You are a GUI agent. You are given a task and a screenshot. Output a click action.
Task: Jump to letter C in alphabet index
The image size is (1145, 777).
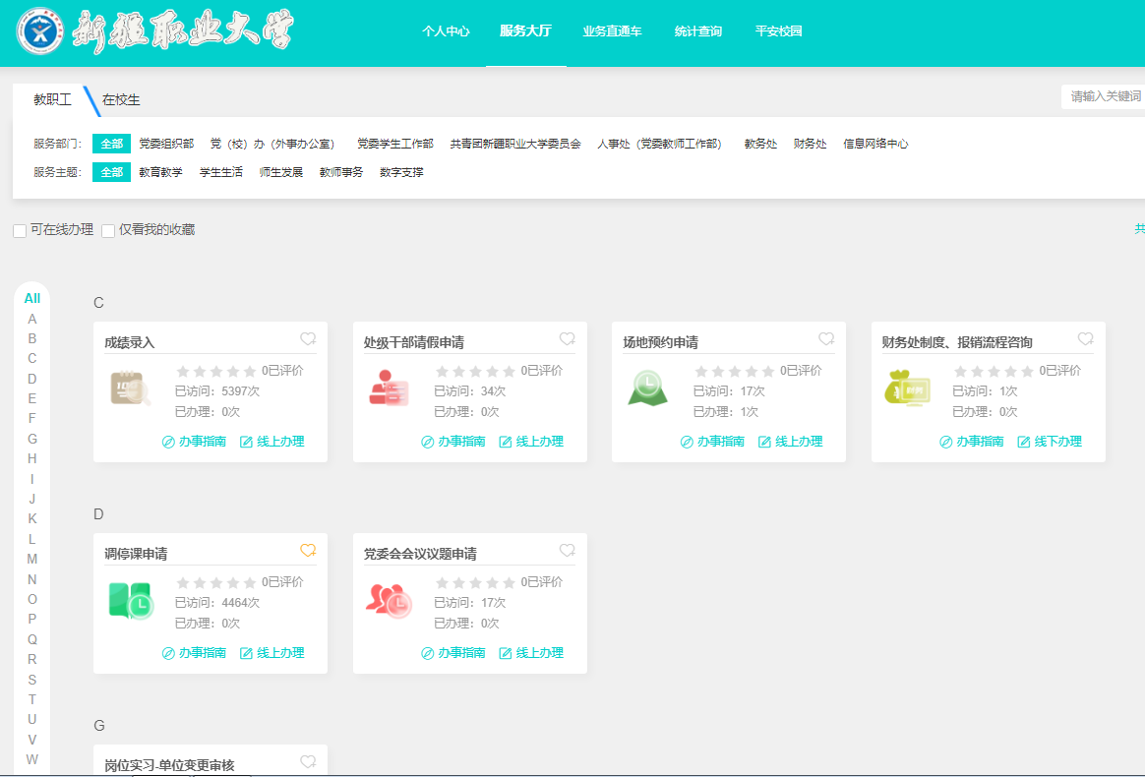click(x=32, y=359)
